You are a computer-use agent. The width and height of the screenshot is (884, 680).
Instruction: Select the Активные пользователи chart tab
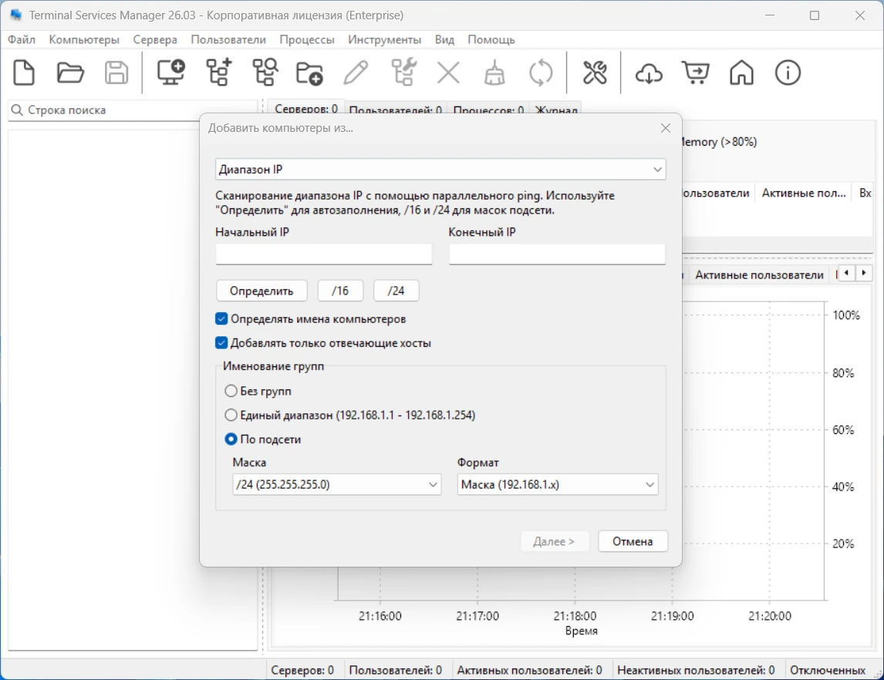tap(759, 274)
